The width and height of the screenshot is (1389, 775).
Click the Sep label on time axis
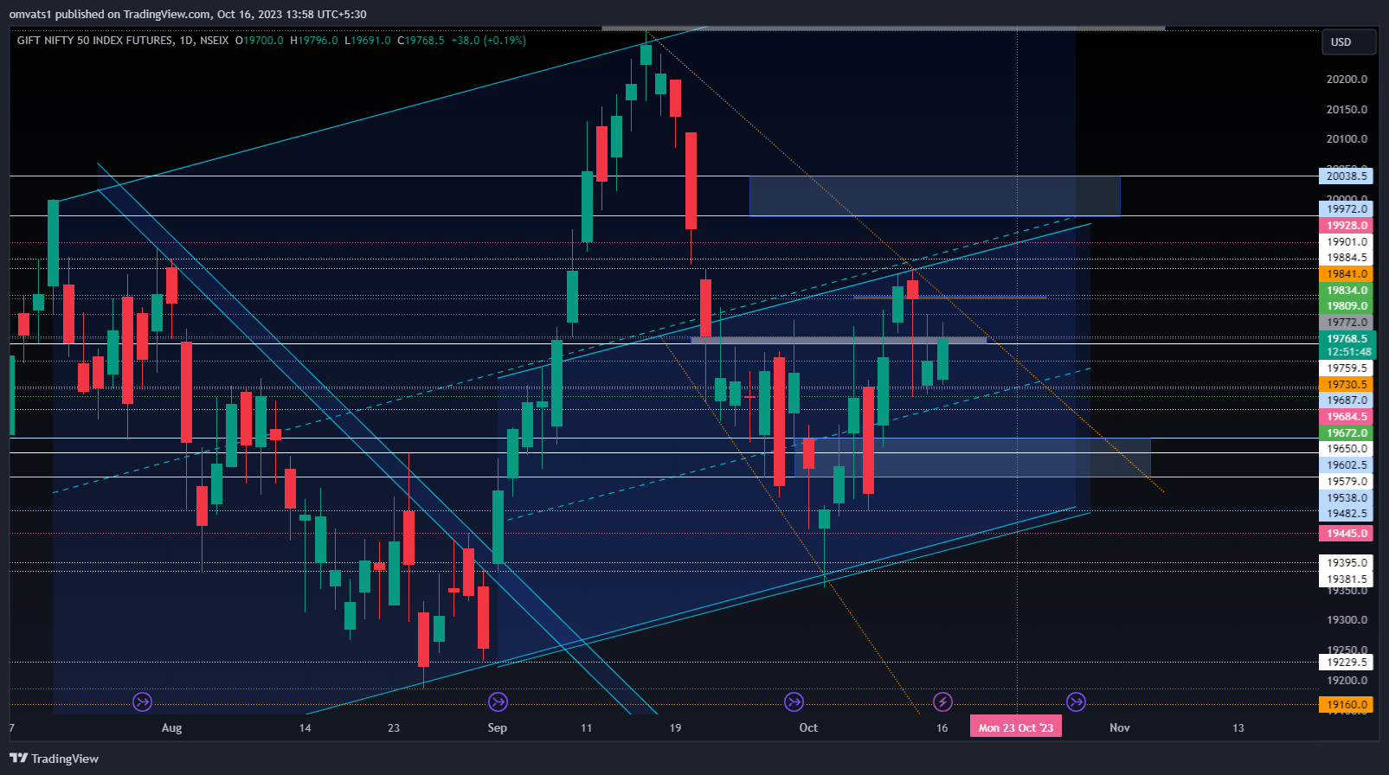[497, 727]
